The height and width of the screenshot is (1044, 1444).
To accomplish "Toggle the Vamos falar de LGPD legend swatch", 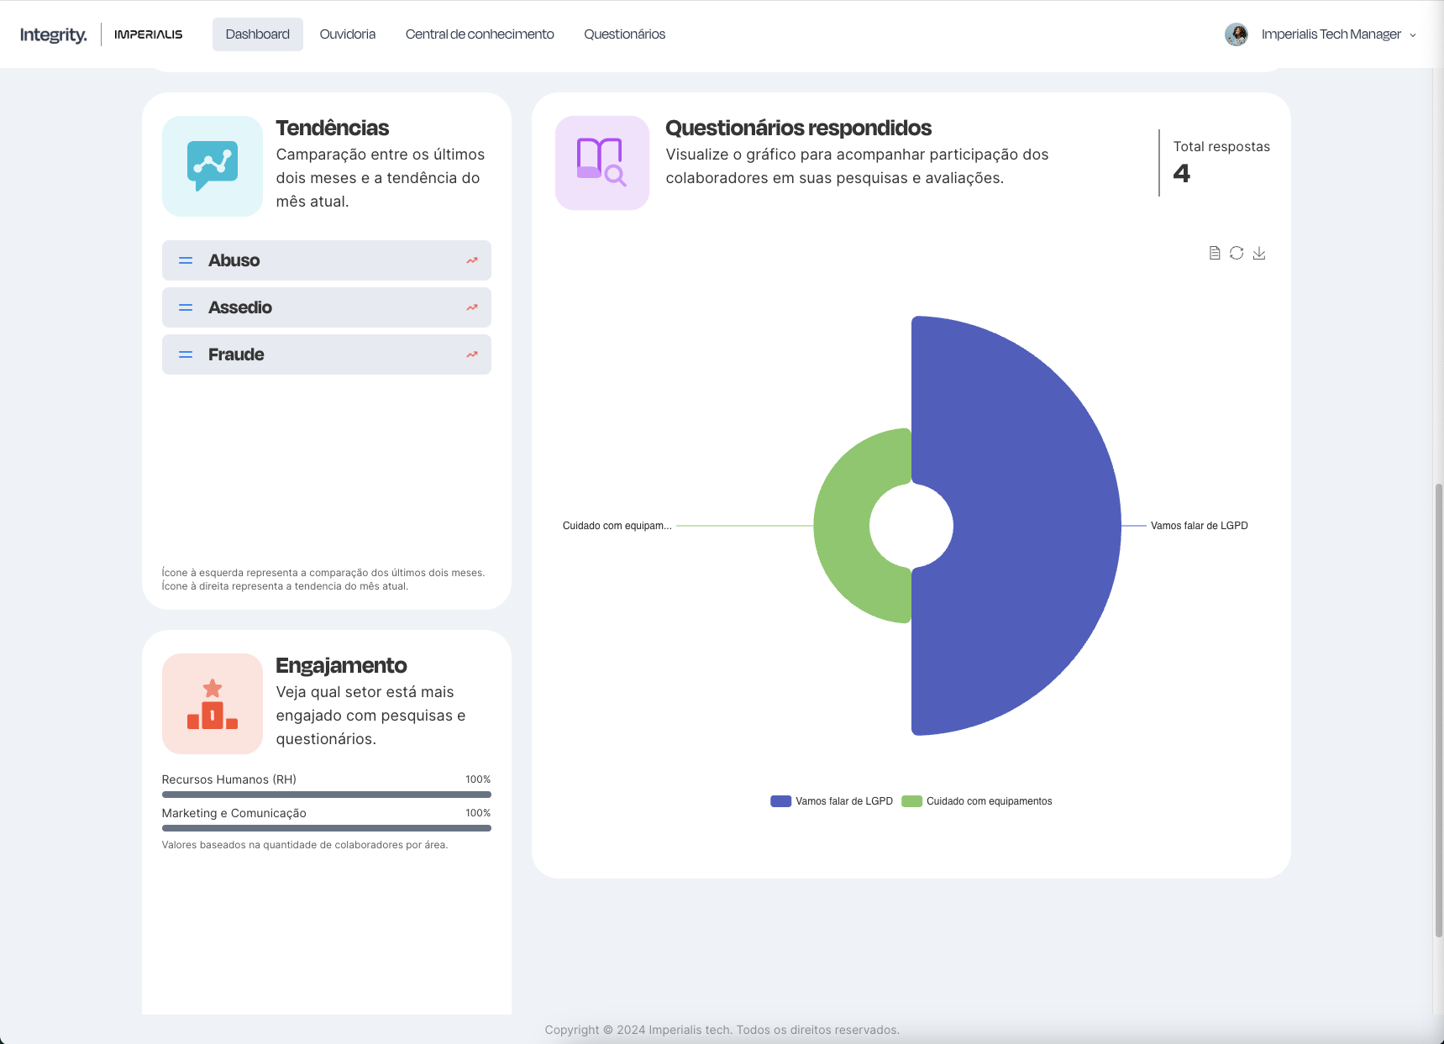I will pyautogui.click(x=781, y=801).
